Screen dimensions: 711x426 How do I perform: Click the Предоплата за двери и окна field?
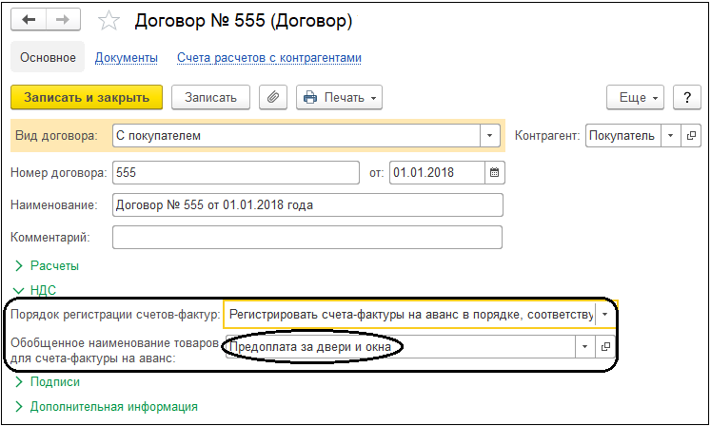[401, 347]
